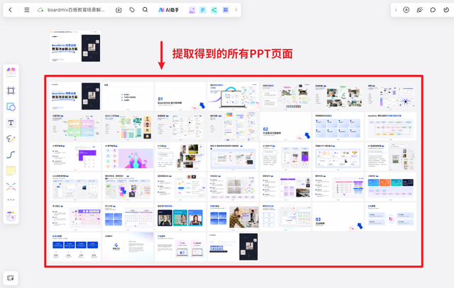Select the slide with four blue boxes

pos(75,246)
